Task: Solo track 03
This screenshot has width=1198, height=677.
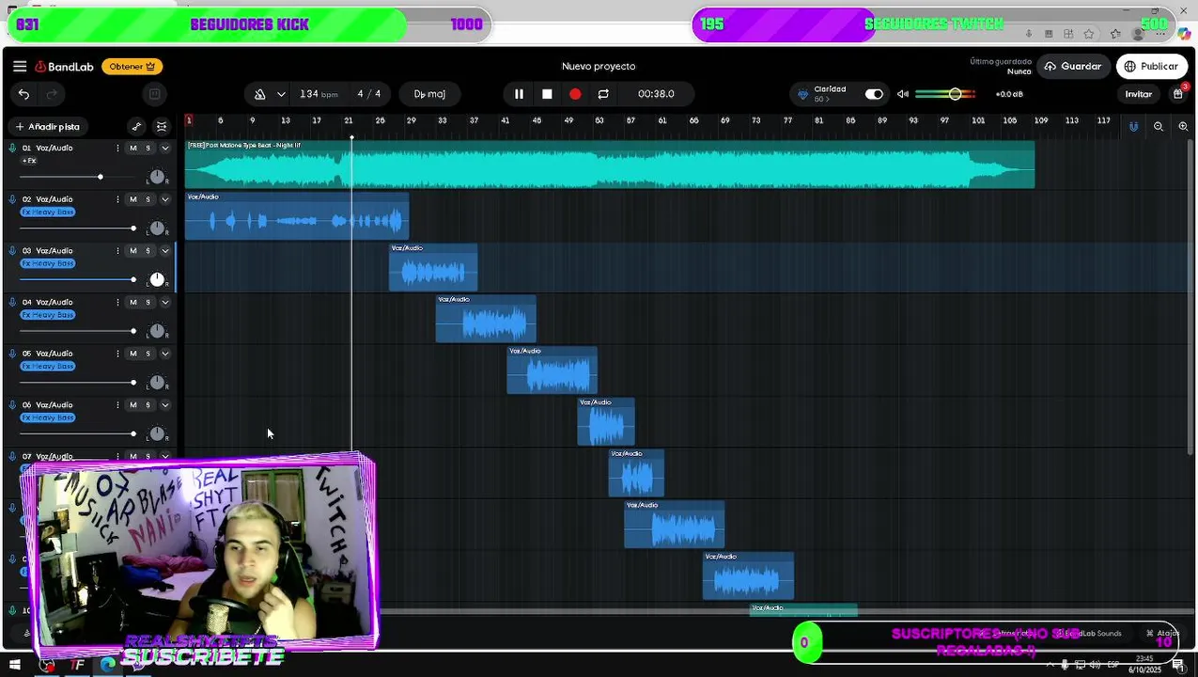Action: click(148, 250)
